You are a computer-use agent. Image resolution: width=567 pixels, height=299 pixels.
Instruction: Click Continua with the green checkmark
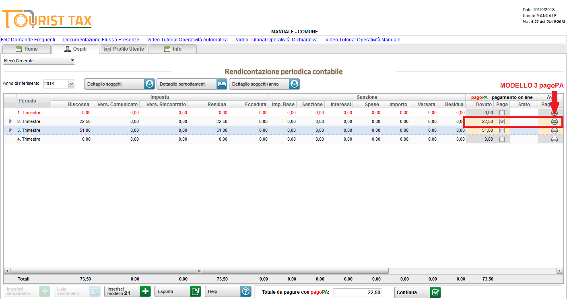pyautogui.click(x=417, y=292)
